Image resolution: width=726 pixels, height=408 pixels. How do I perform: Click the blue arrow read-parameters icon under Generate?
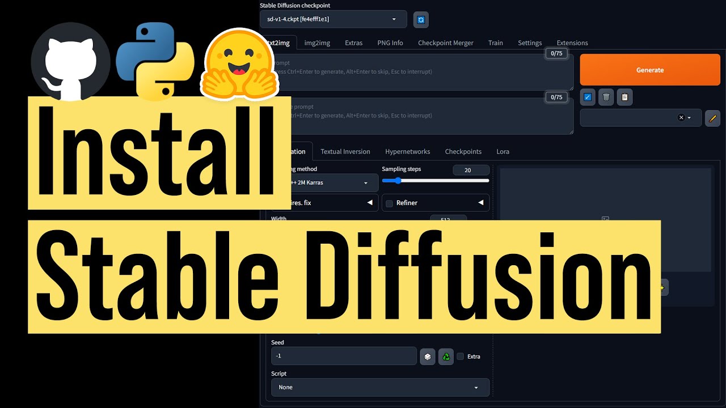(x=588, y=97)
